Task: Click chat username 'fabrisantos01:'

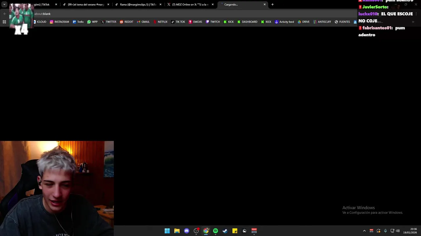Action: tap(378, 28)
